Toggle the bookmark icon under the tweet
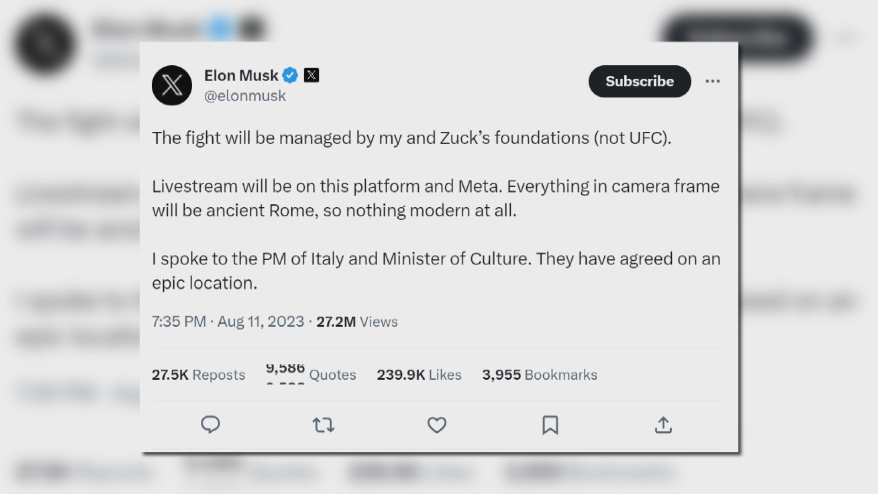This screenshot has height=494, width=878. 550,425
